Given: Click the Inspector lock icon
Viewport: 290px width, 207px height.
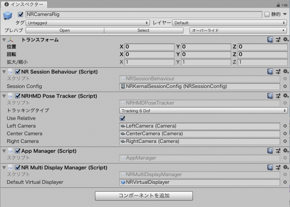Looking at the screenshot, I should (x=279, y=4).
